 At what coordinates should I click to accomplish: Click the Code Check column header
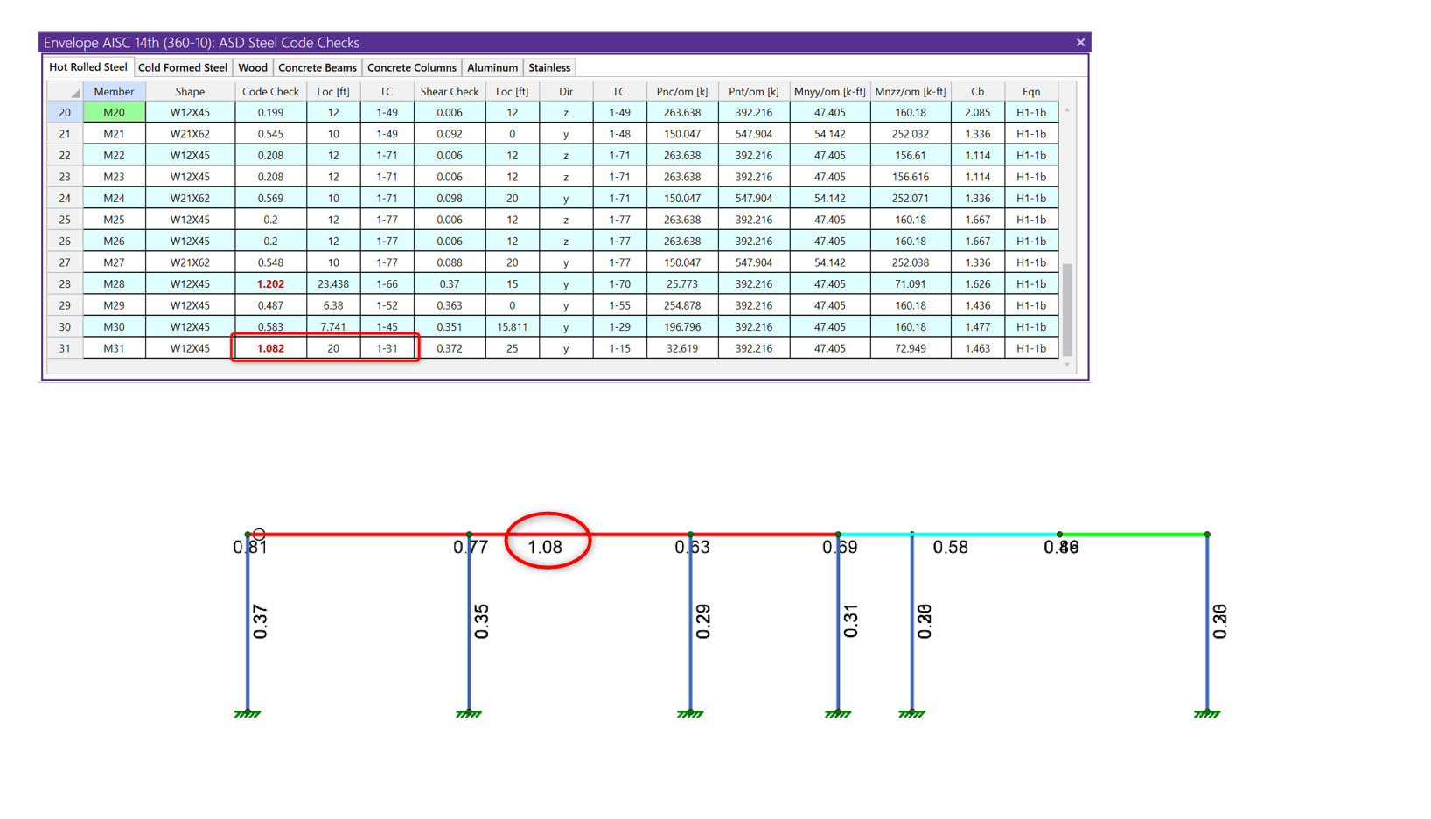[270, 91]
